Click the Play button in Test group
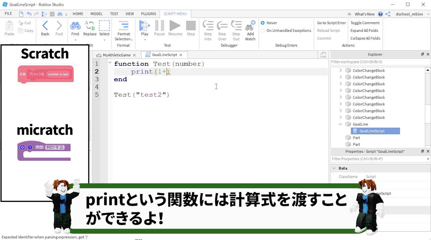 pos(145,26)
